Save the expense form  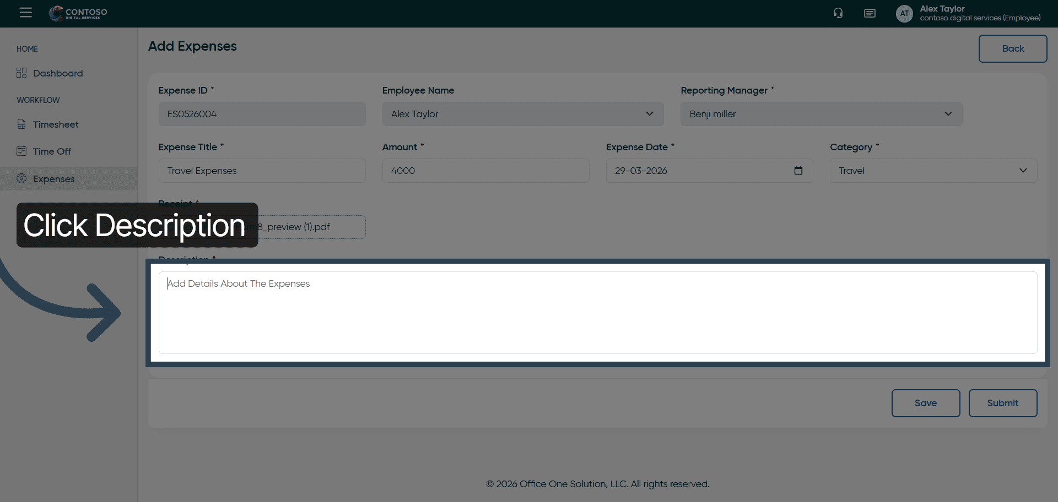[x=925, y=403]
